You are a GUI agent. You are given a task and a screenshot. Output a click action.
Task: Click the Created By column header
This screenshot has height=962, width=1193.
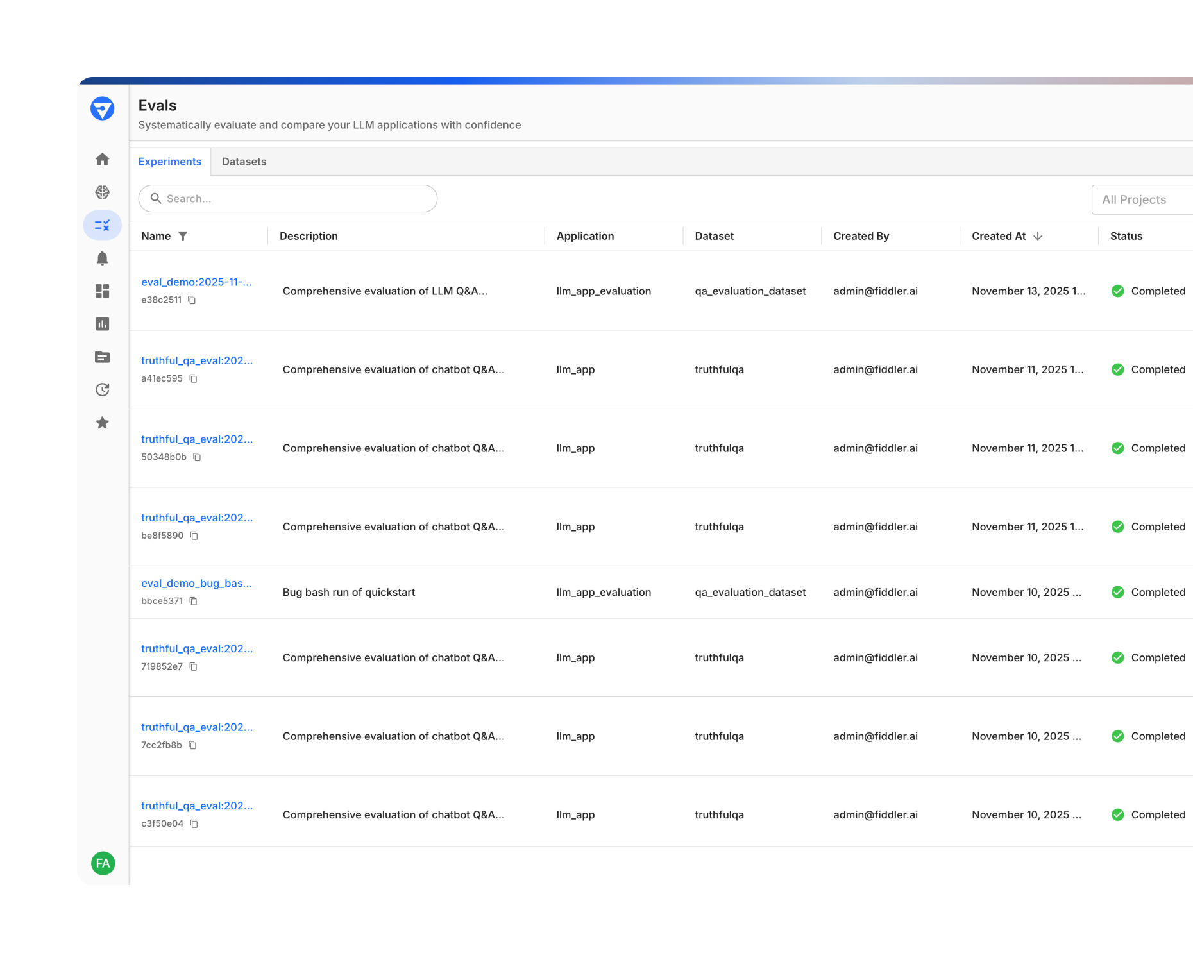861,236
